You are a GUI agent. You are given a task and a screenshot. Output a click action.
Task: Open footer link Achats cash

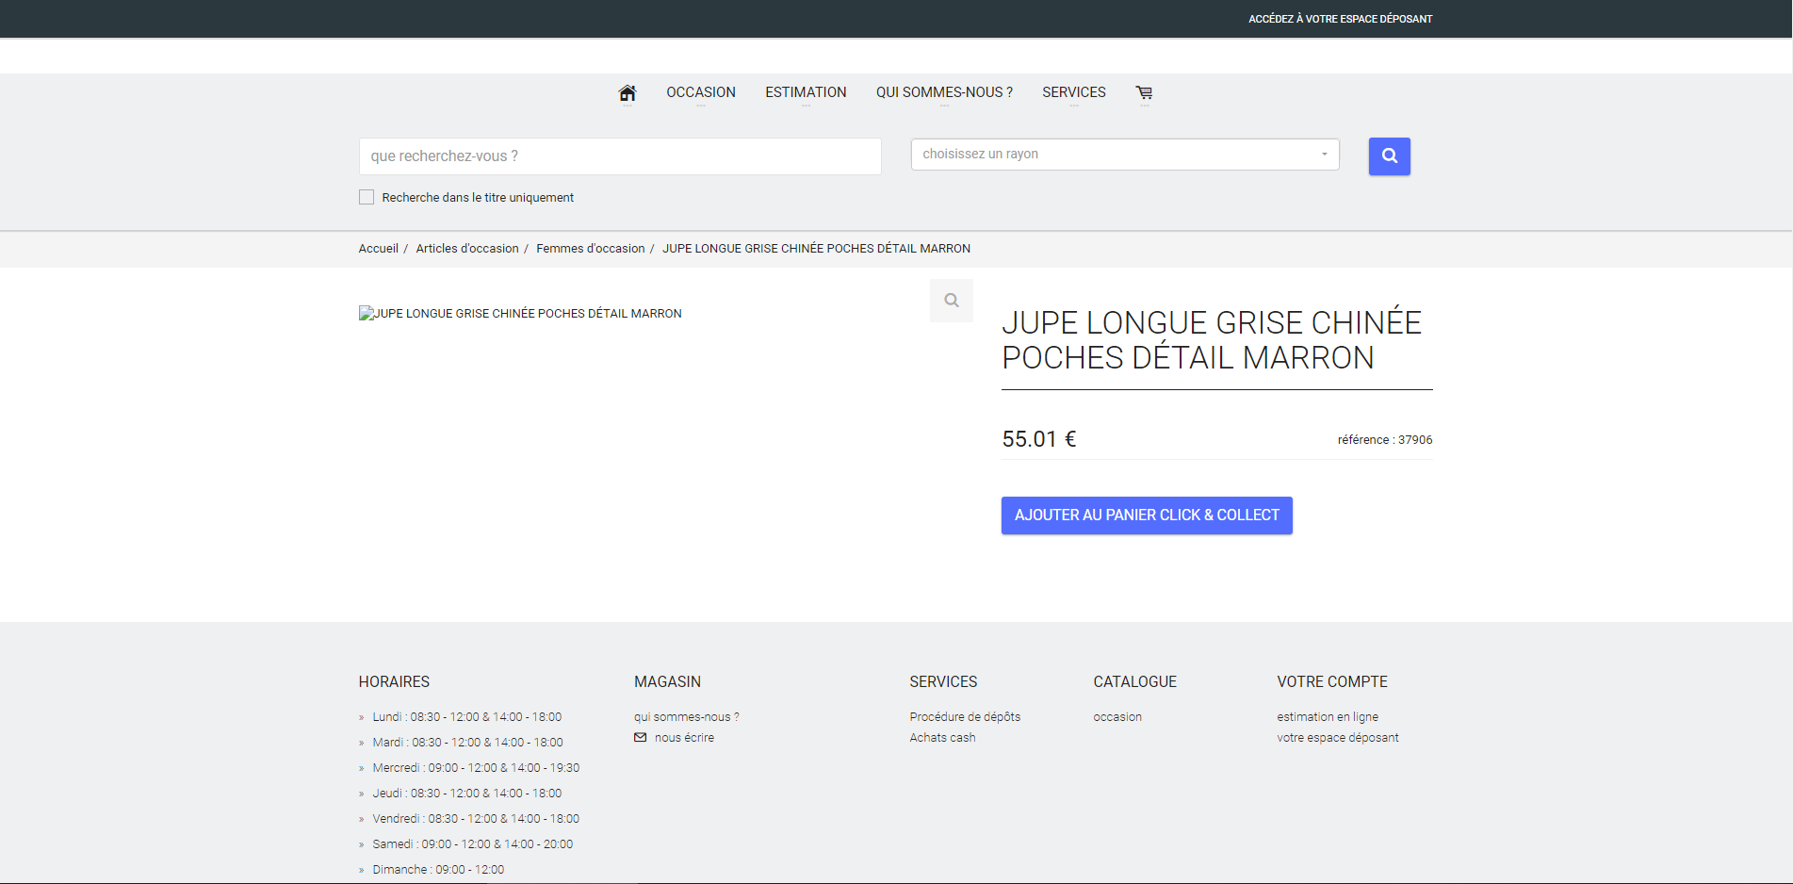[942, 738]
